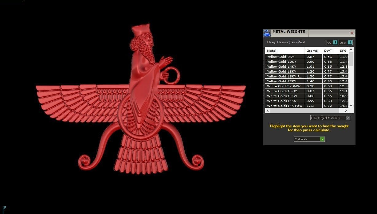Click the 0.72 DWT cell for White Gold:14K PdW

tap(330, 106)
